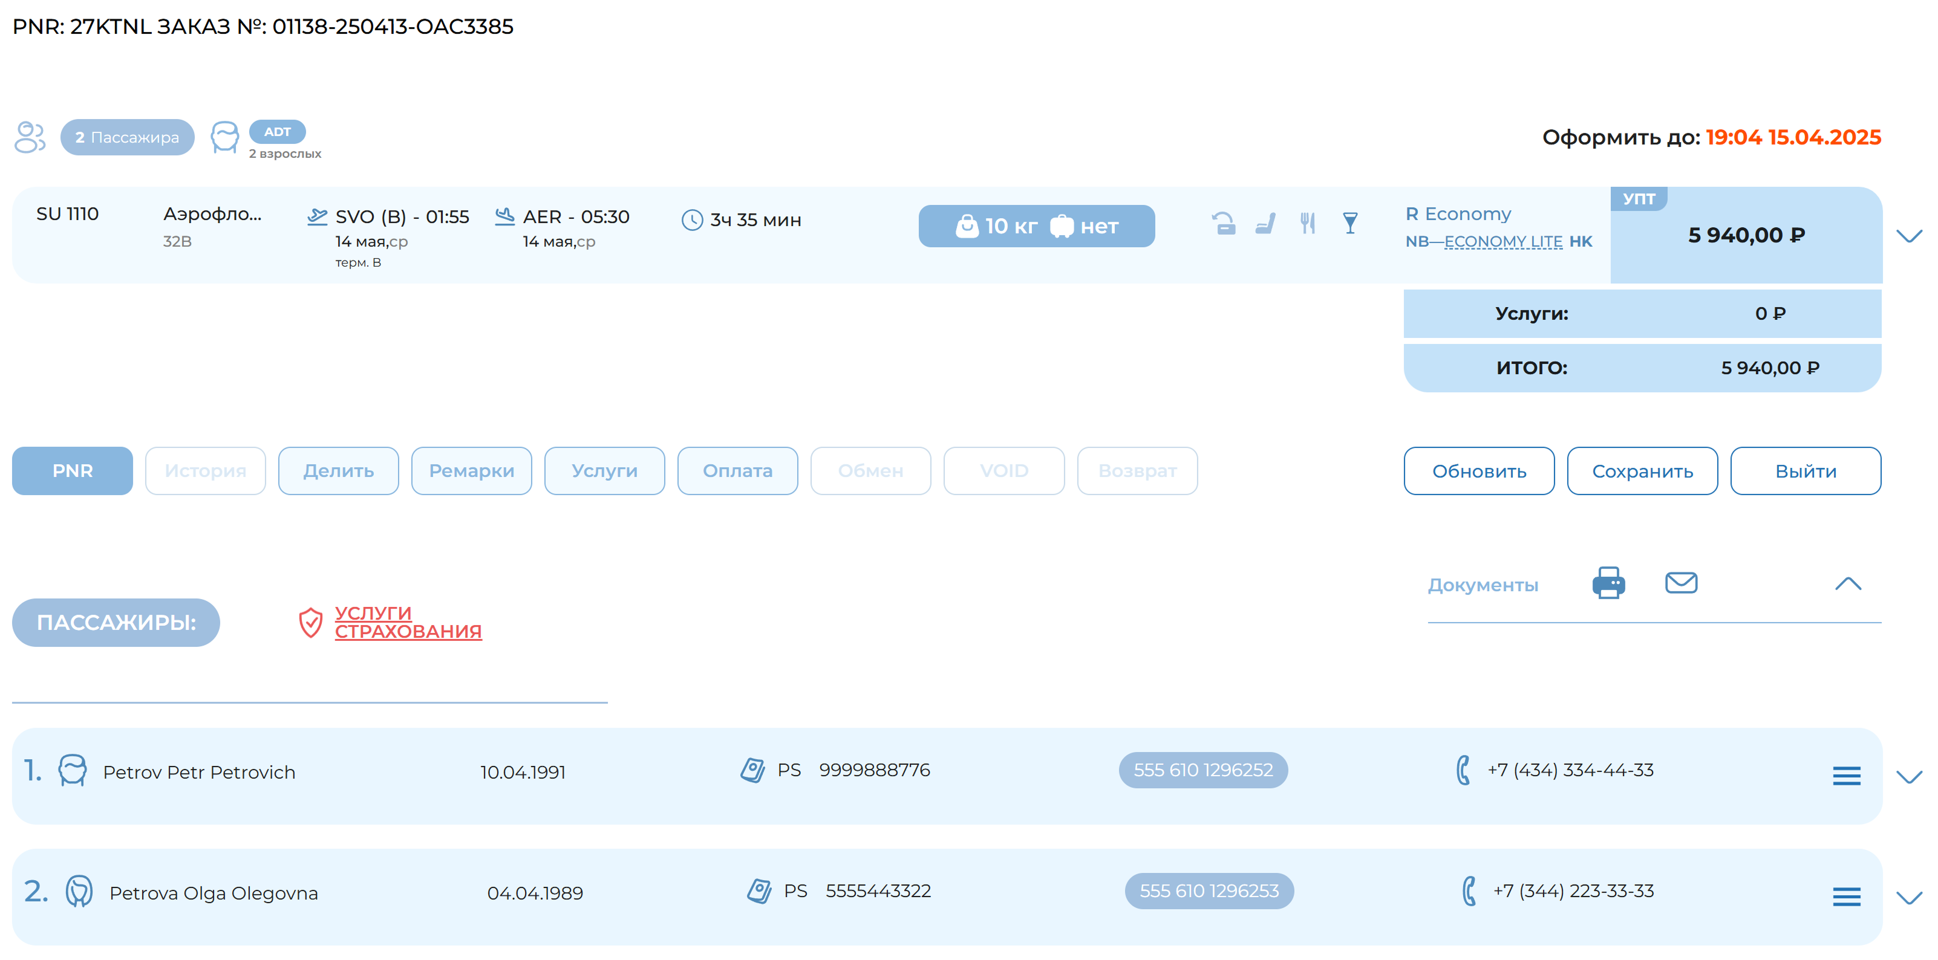Image resolution: width=1938 pixels, height=960 pixels.
Task: Click the suitcase icon showing нет
Action: point(1063,225)
